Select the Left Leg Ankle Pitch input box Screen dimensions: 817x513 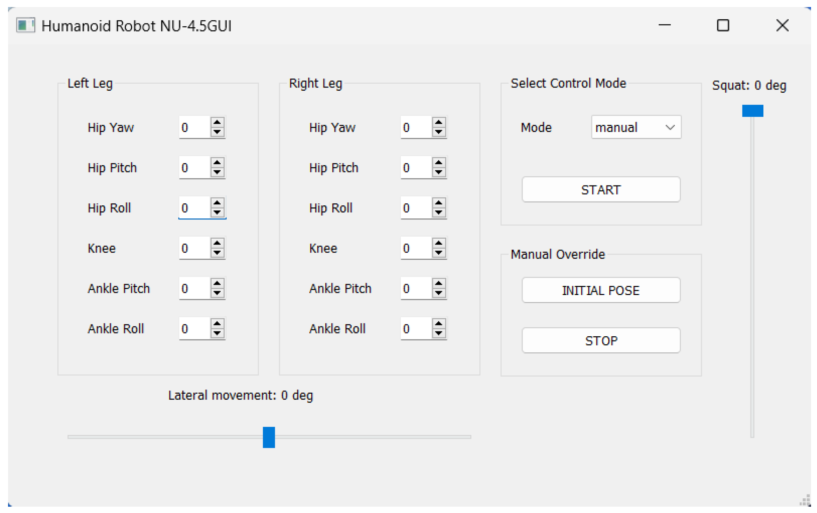click(x=194, y=288)
